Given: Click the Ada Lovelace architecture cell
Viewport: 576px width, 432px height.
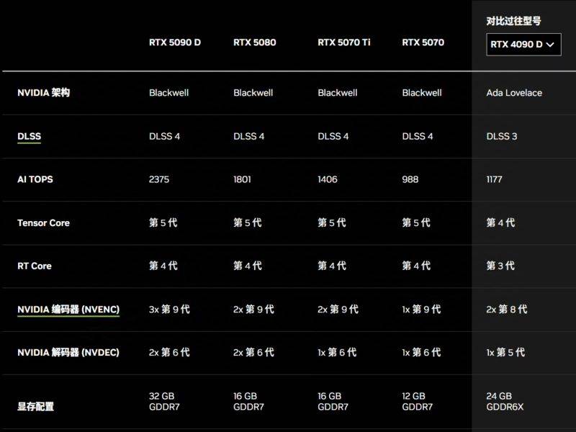Looking at the screenshot, I should [x=514, y=93].
